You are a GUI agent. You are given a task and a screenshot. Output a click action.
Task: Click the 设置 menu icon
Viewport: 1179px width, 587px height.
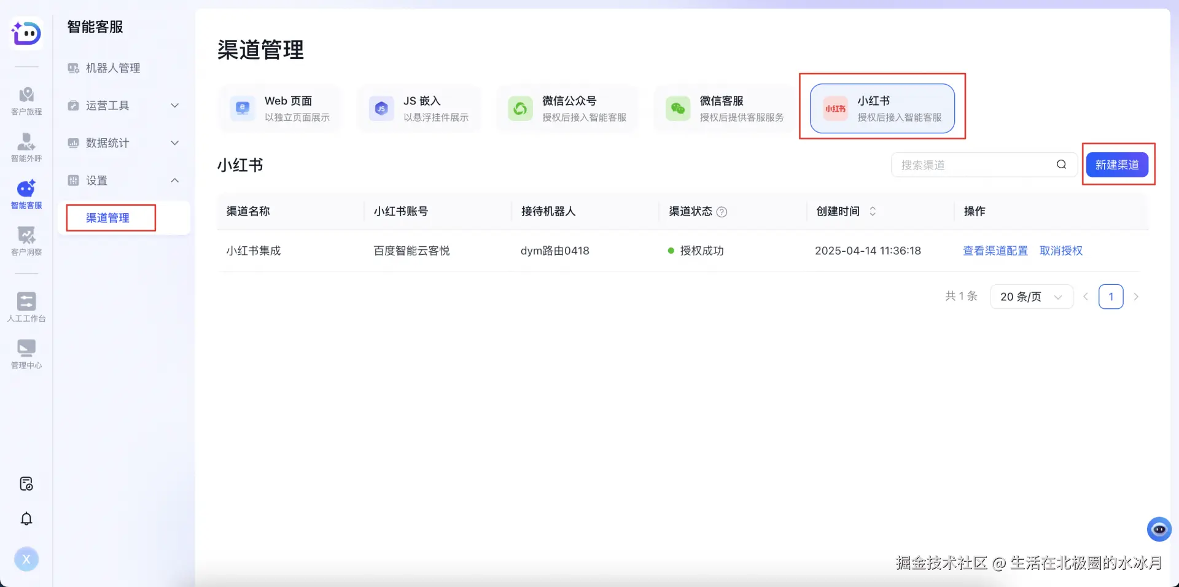tap(73, 181)
